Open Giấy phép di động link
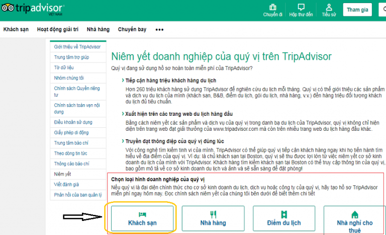The image size is (386, 235). [71, 133]
